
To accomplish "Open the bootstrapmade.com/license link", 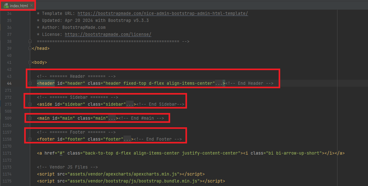I will 108,34.
